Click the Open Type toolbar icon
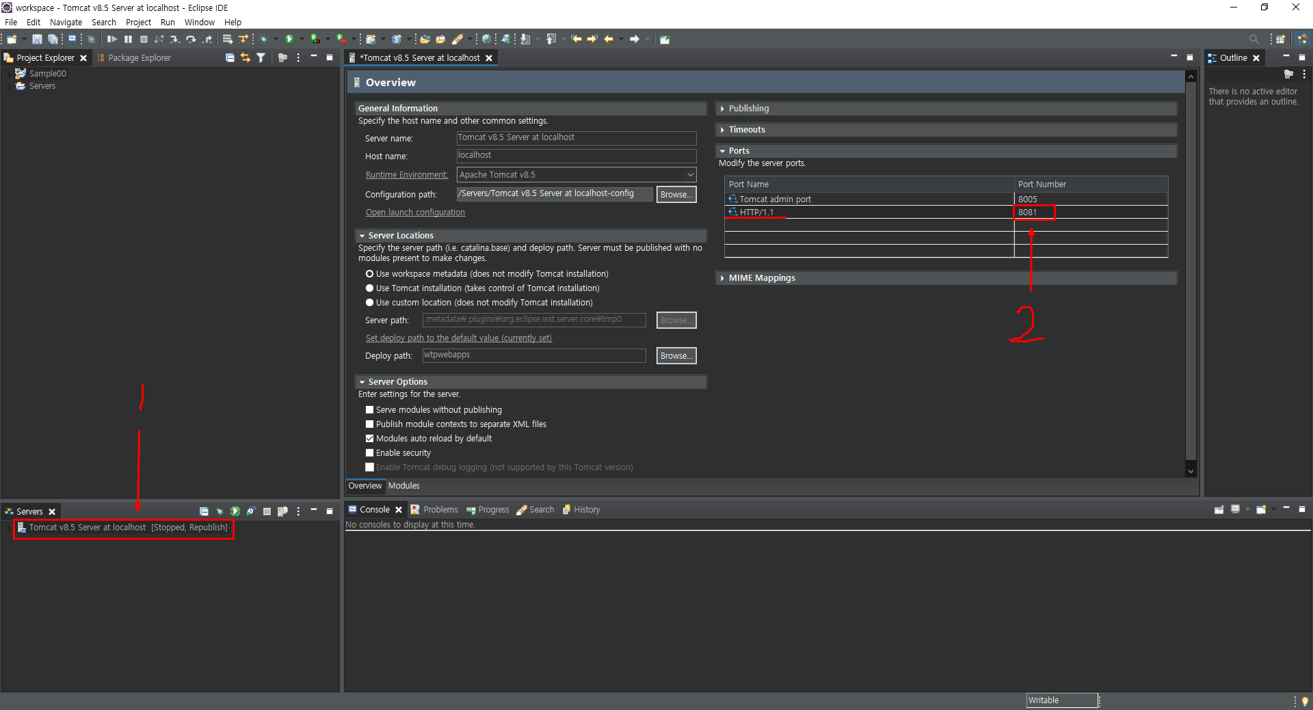The image size is (1313, 710). (x=425, y=39)
